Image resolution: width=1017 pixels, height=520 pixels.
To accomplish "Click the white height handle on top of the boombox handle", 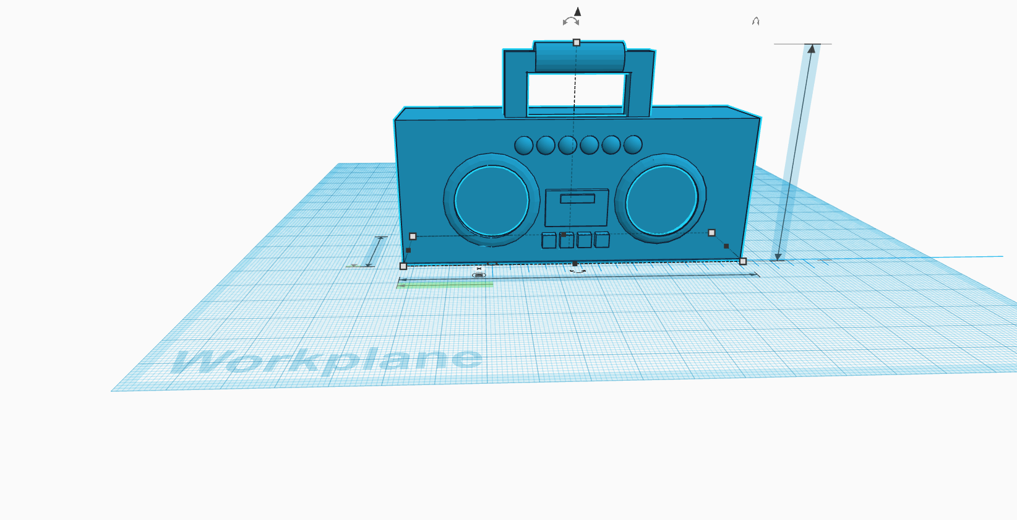I will pyautogui.click(x=577, y=43).
